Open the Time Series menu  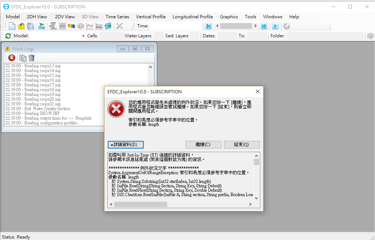coord(117,17)
